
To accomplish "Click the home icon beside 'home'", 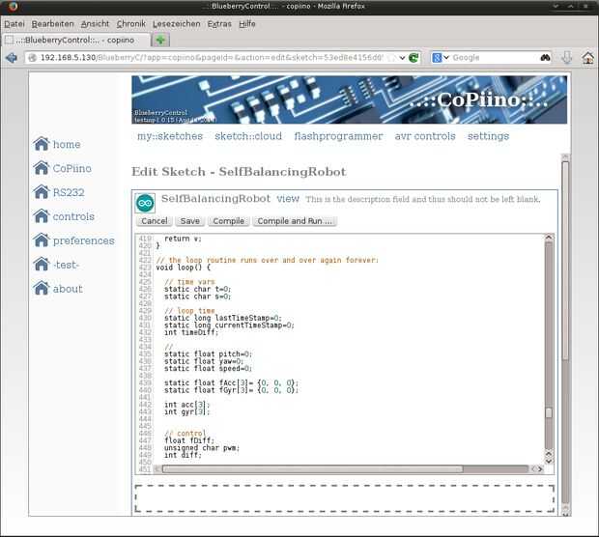I will [42, 144].
